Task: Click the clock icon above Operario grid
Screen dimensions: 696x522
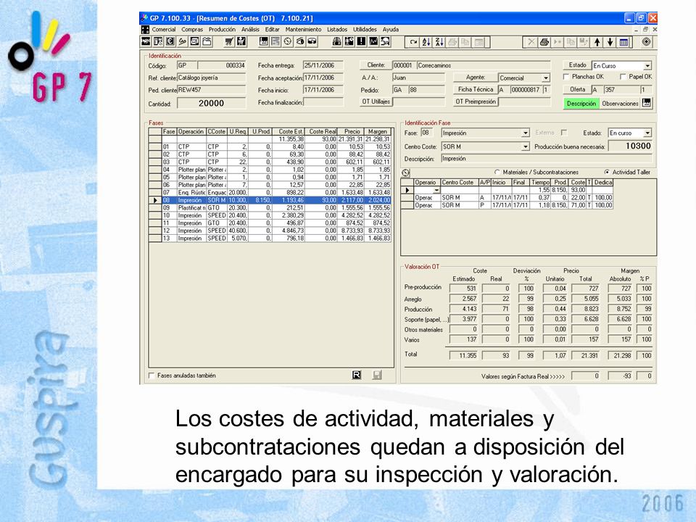Action: 405,173
